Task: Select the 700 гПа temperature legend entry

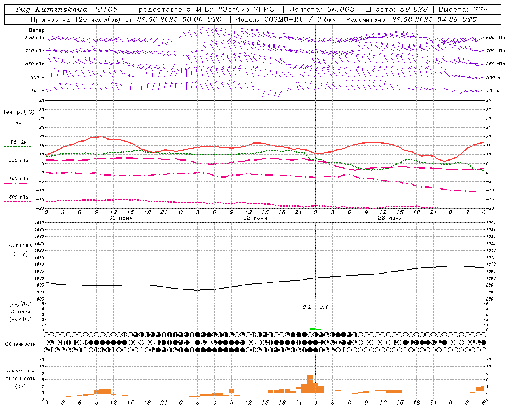Action: [x=19, y=178]
